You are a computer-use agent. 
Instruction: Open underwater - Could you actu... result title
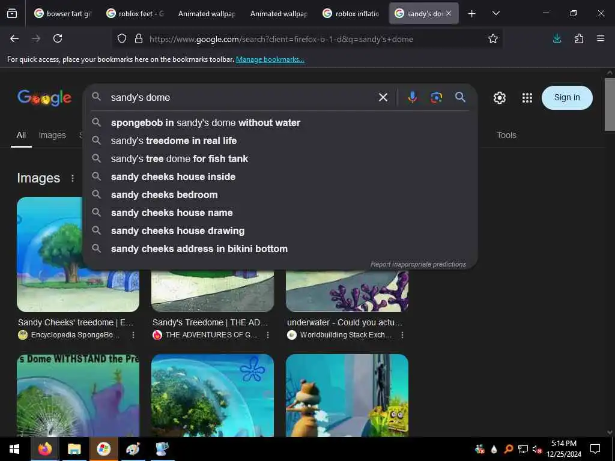click(x=345, y=322)
